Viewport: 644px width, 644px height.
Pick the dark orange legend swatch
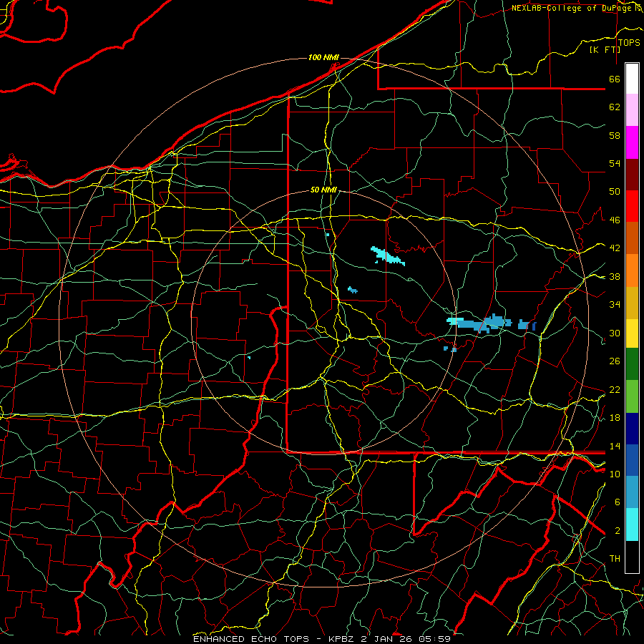(x=632, y=238)
